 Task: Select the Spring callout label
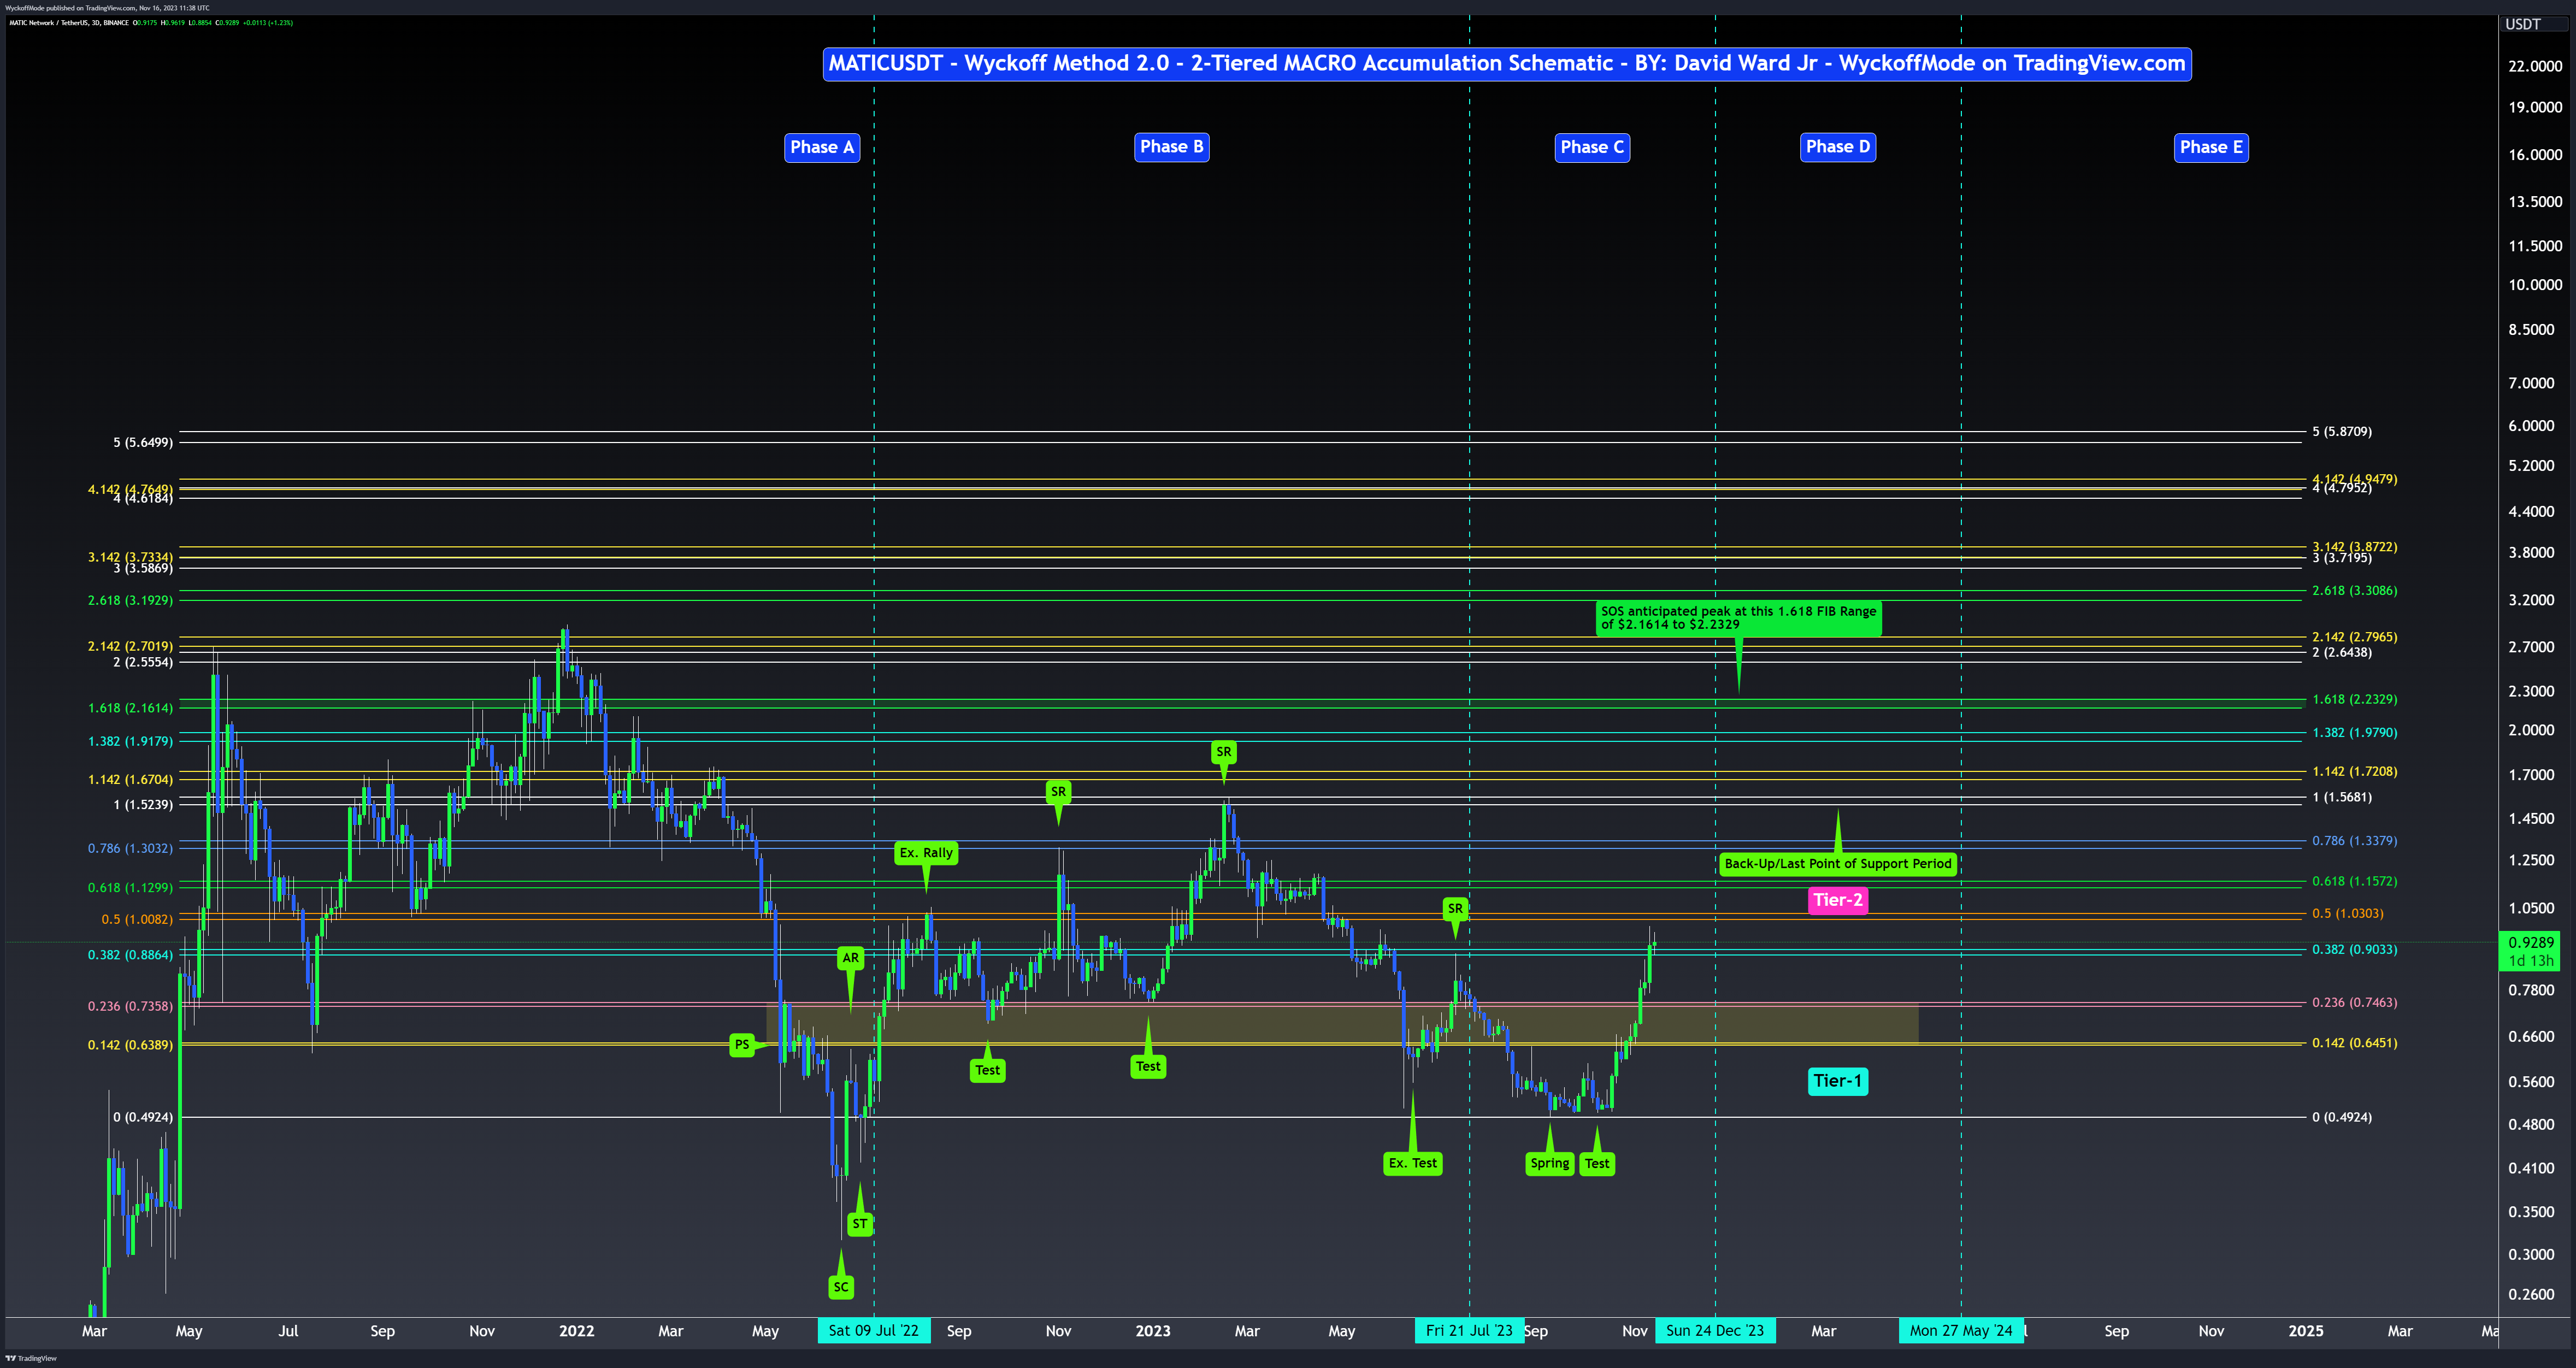click(x=1550, y=1164)
